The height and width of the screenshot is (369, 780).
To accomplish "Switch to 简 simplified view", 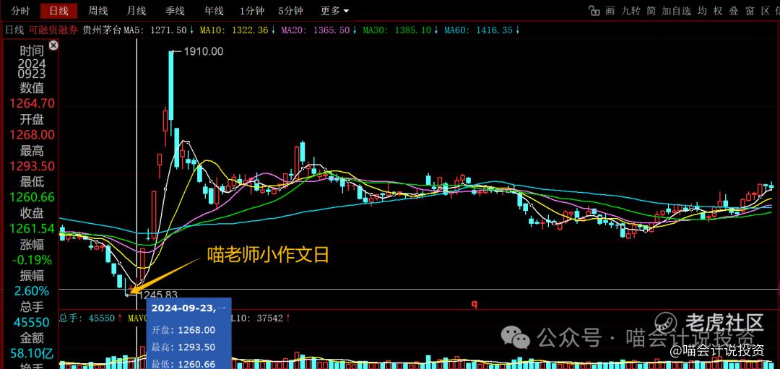I will pyautogui.click(x=651, y=10).
